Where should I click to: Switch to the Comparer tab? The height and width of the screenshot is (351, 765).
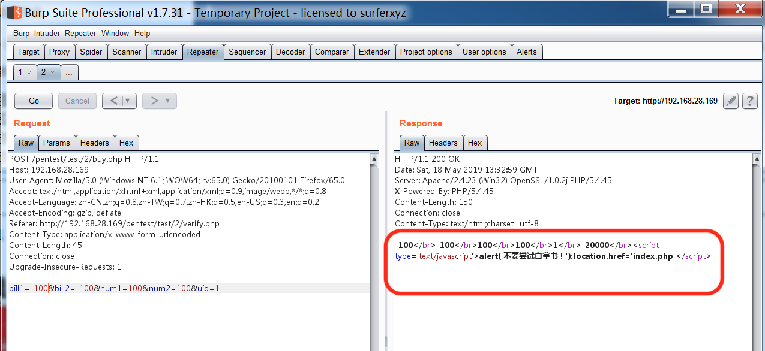tap(332, 52)
